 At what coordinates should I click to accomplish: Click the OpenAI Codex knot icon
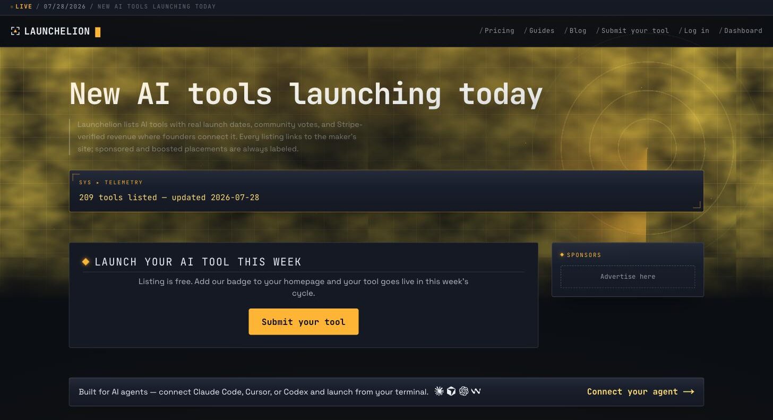pos(463,391)
